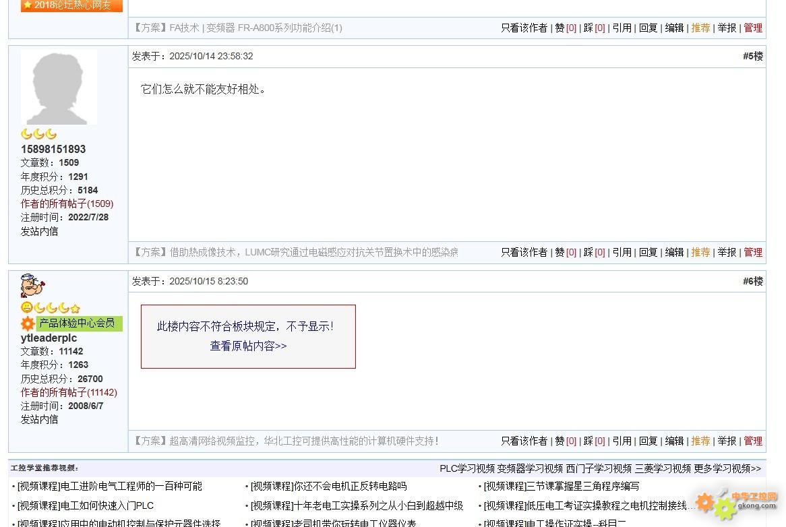Click 只看该作者 on the 6楼 post
The width and height of the screenshot is (786, 527).
(x=524, y=441)
